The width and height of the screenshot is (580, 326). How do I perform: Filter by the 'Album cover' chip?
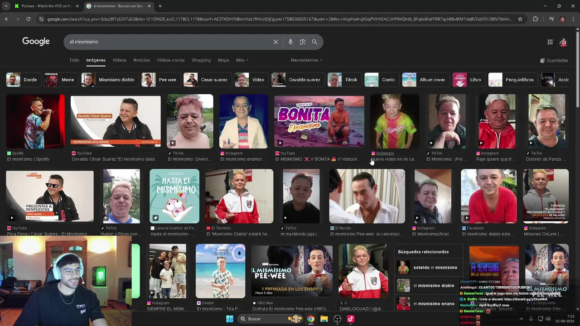[425, 80]
